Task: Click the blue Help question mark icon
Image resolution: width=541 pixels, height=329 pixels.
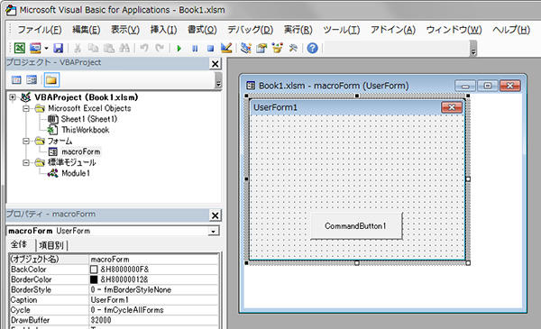Action: point(312,49)
